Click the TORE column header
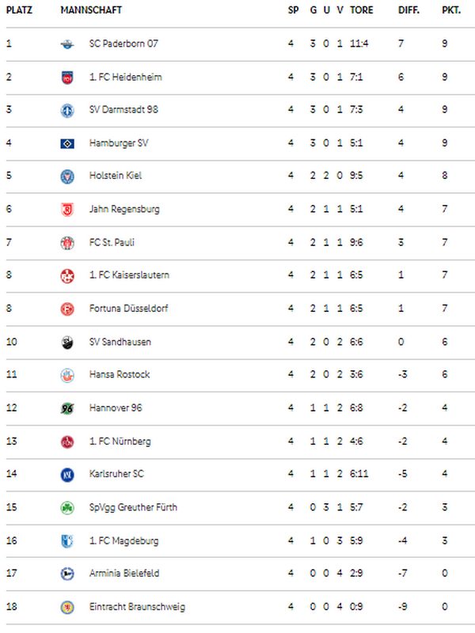The width and height of the screenshot is (475, 633). pos(362,10)
